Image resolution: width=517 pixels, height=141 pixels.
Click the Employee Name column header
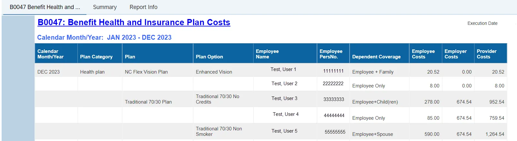coord(267,54)
